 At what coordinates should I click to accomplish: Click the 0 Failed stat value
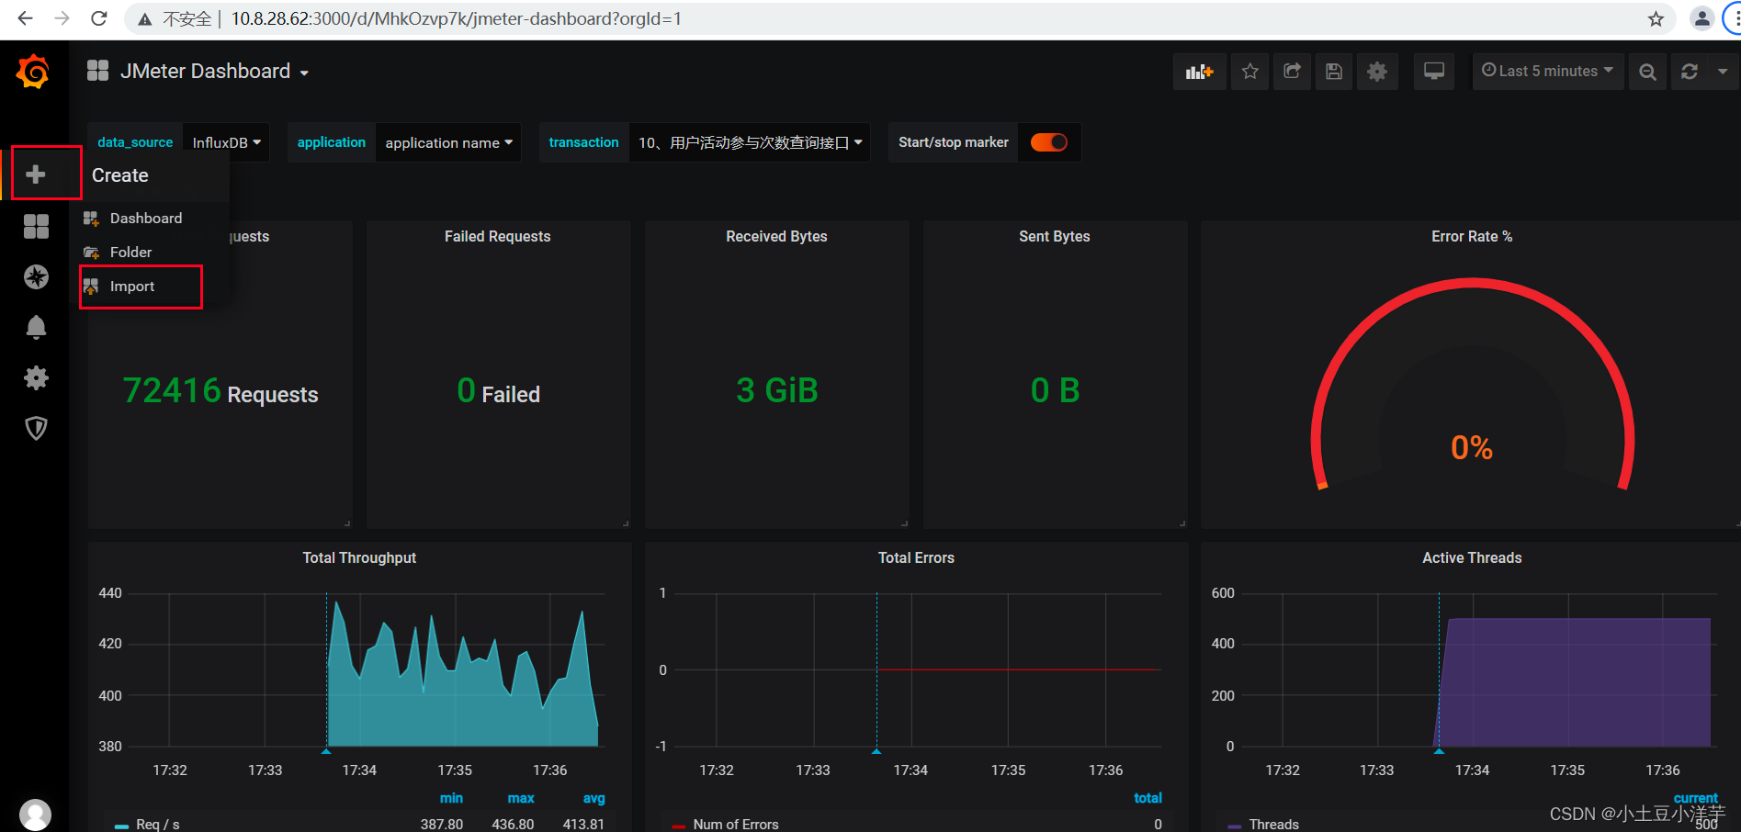pyautogui.click(x=498, y=391)
